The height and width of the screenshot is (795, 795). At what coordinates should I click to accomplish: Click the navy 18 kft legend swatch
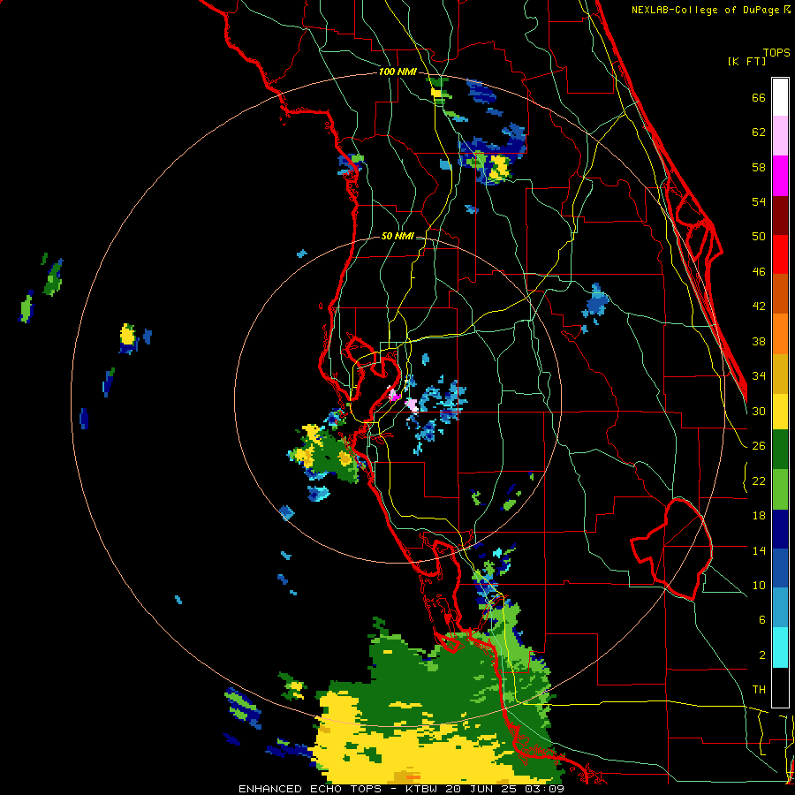coord(780,529)
